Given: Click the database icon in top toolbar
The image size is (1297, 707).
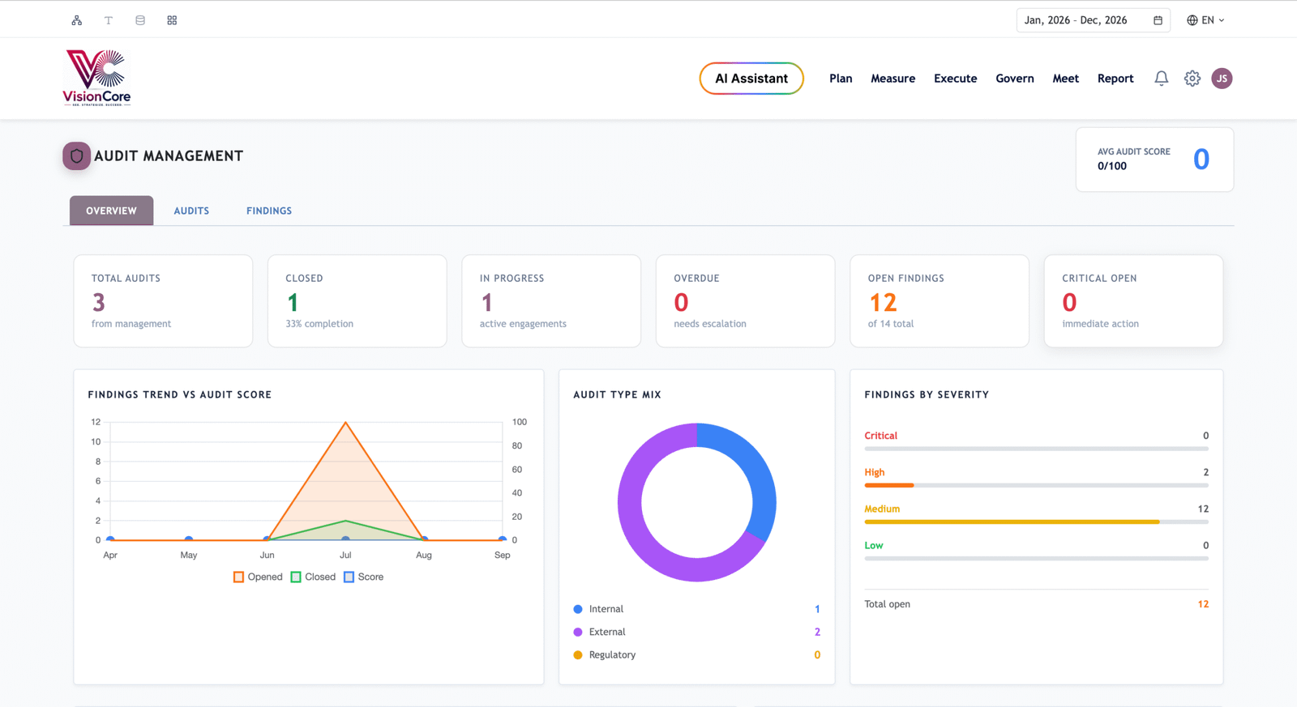Looking at the screenshot, I should click(140, 20).
